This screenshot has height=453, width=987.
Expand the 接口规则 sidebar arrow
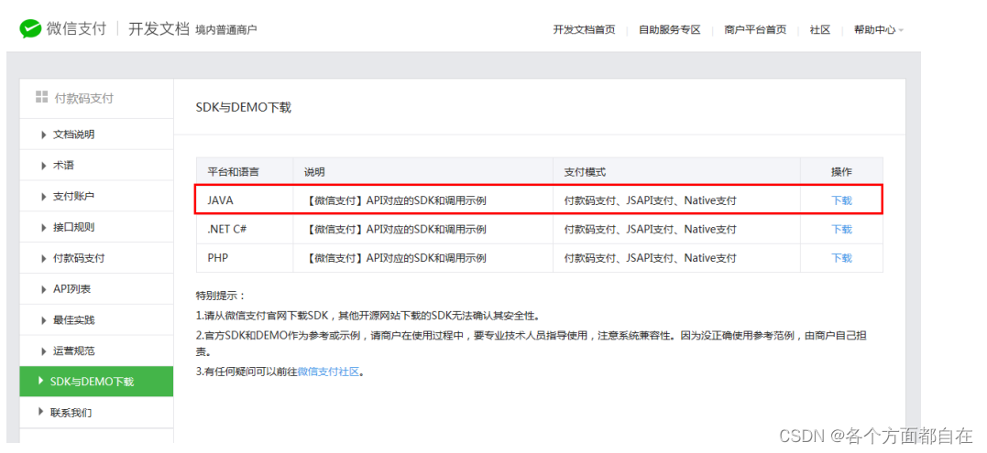(43, 228)
